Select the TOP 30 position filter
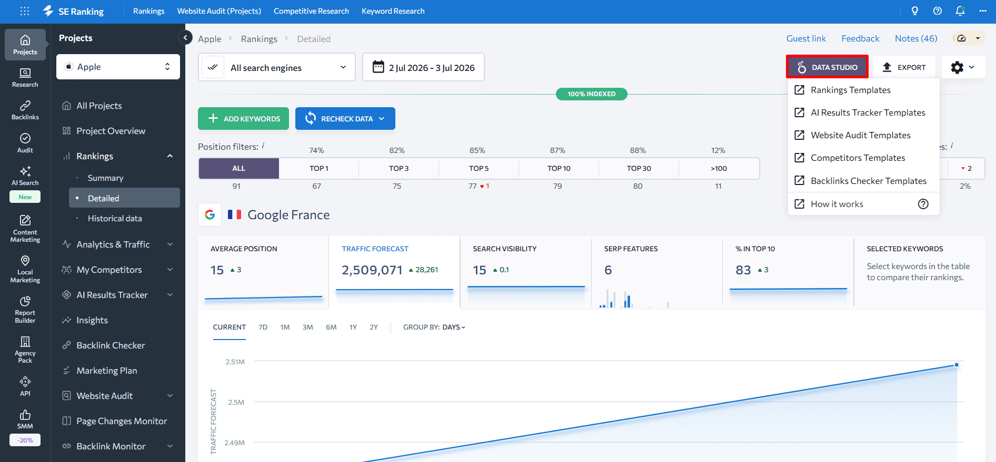Image resolution: width=996 pixels, height=462 pixels. 639,168
